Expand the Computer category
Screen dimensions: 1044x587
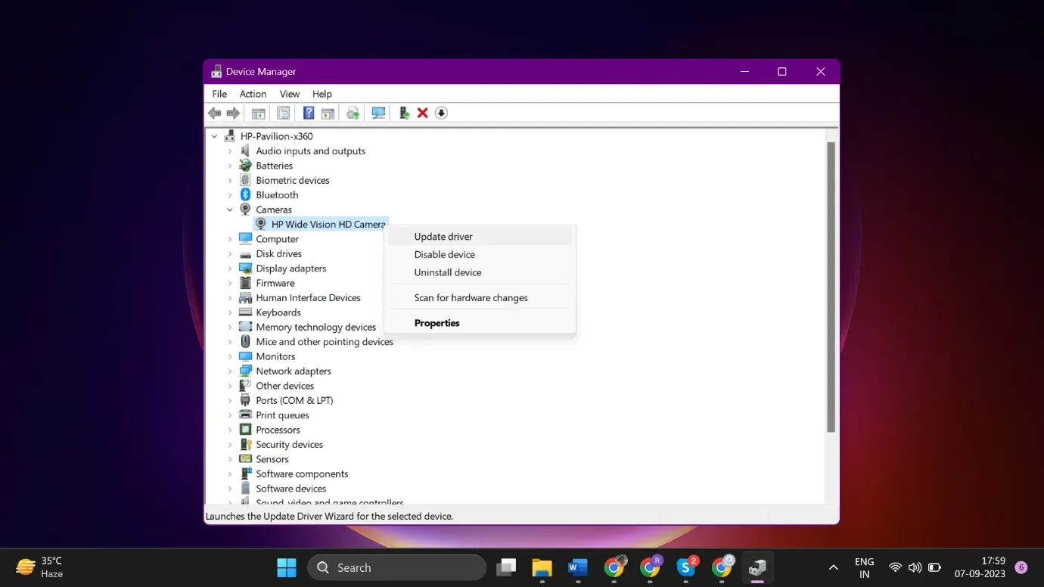[x=230, y=239]
